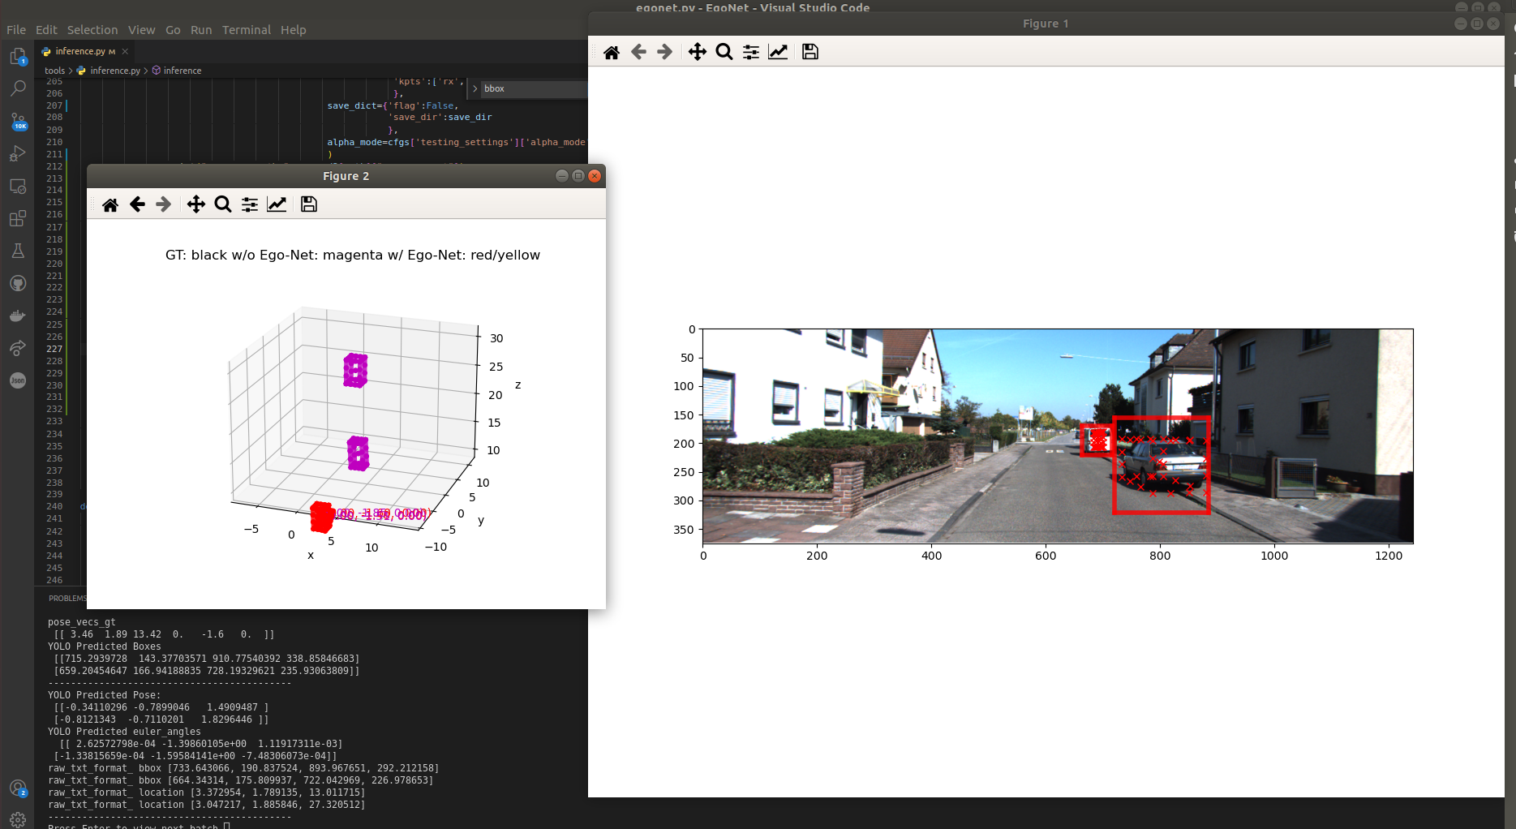Activate the zoom-to-rectangle tool in Figure 1

[724, 51]
